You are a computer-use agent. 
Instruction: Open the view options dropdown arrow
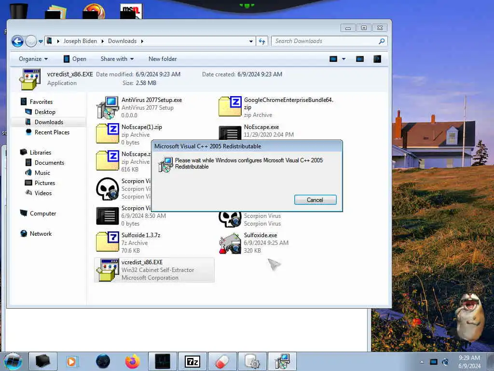343,59
